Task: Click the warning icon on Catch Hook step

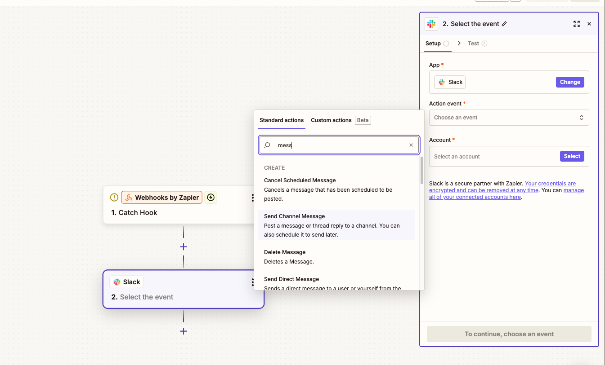Action: tap(114, 198)
